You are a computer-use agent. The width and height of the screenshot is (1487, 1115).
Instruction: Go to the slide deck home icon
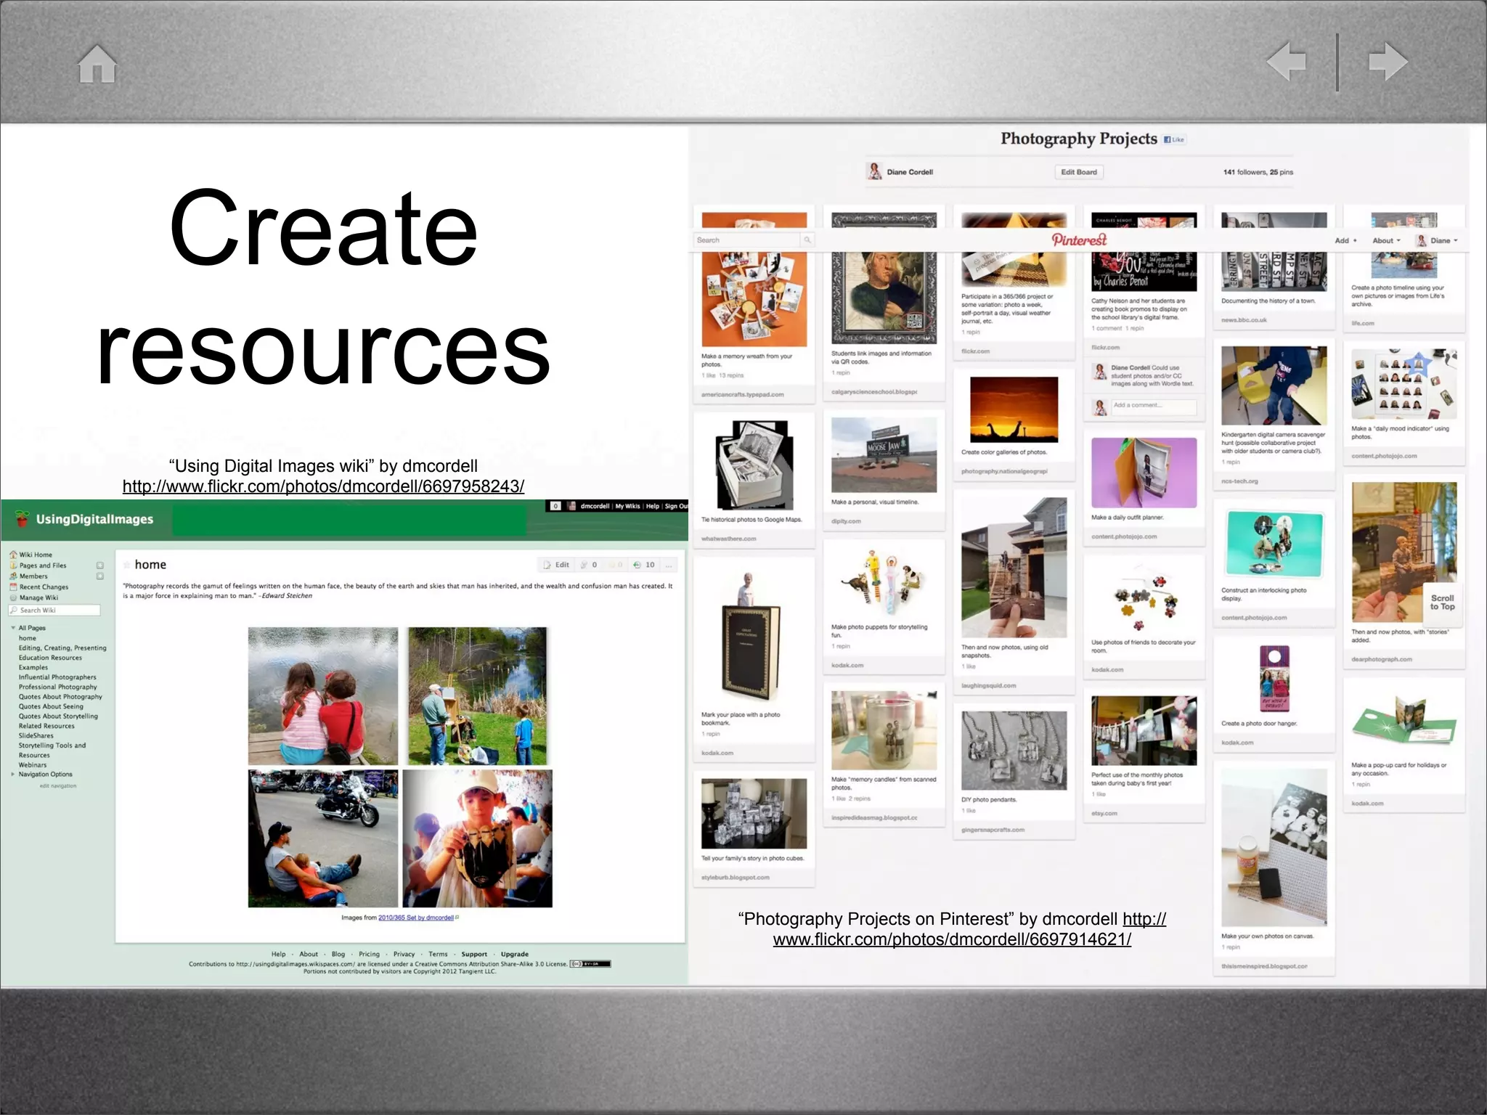(x=97, y=64)
